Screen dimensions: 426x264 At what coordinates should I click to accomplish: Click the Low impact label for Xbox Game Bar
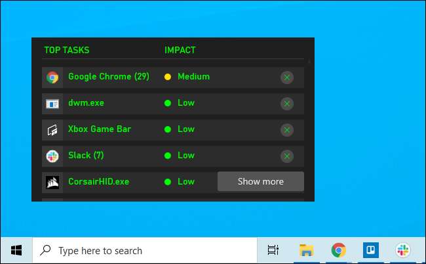[x=186, y=129]
